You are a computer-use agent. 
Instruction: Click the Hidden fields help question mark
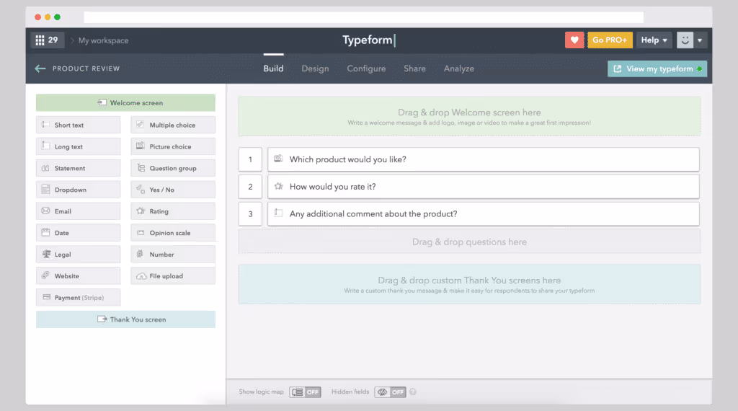coord(413,392)
